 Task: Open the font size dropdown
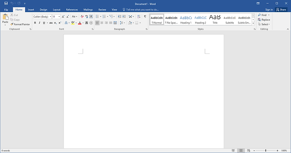point(59,17)
